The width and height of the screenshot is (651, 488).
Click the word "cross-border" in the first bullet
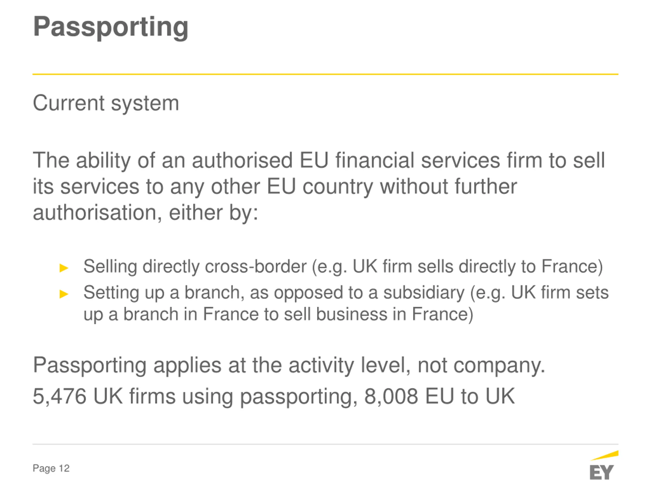[256, 267]
